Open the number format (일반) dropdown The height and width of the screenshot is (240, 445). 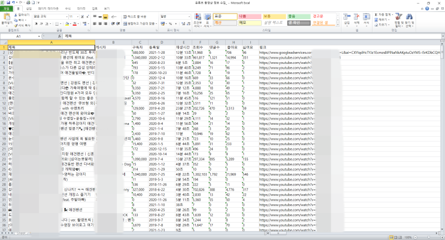189,16
